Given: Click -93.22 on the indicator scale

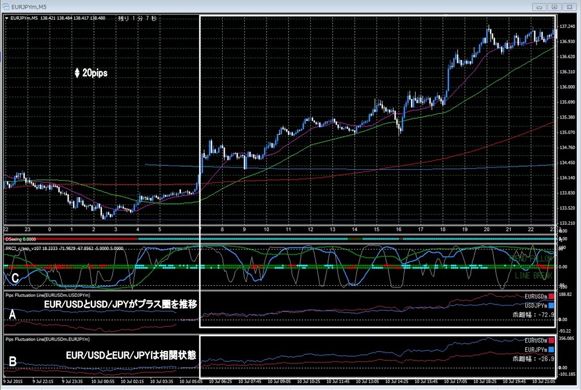Looking at the screenshot, I should (x=565, y=331).
